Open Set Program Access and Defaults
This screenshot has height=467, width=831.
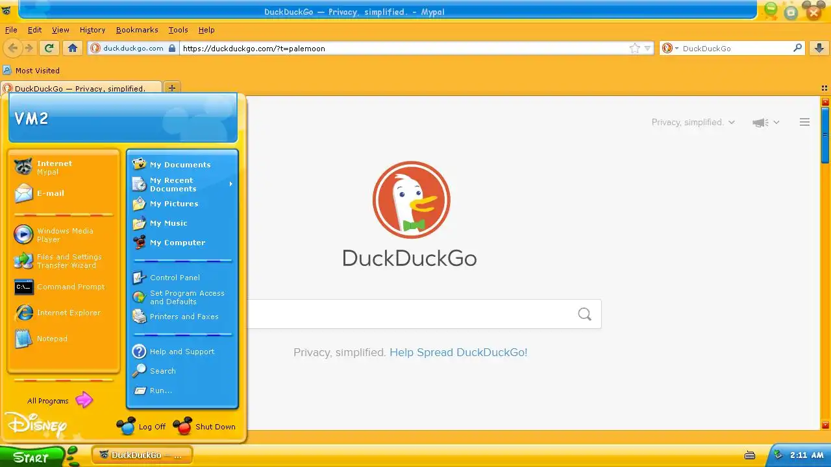click(x=182, y=297)
